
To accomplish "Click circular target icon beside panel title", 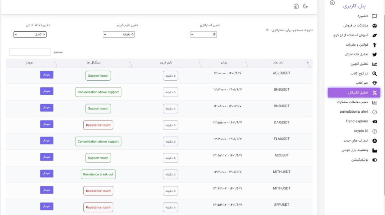I will (332, 3).
